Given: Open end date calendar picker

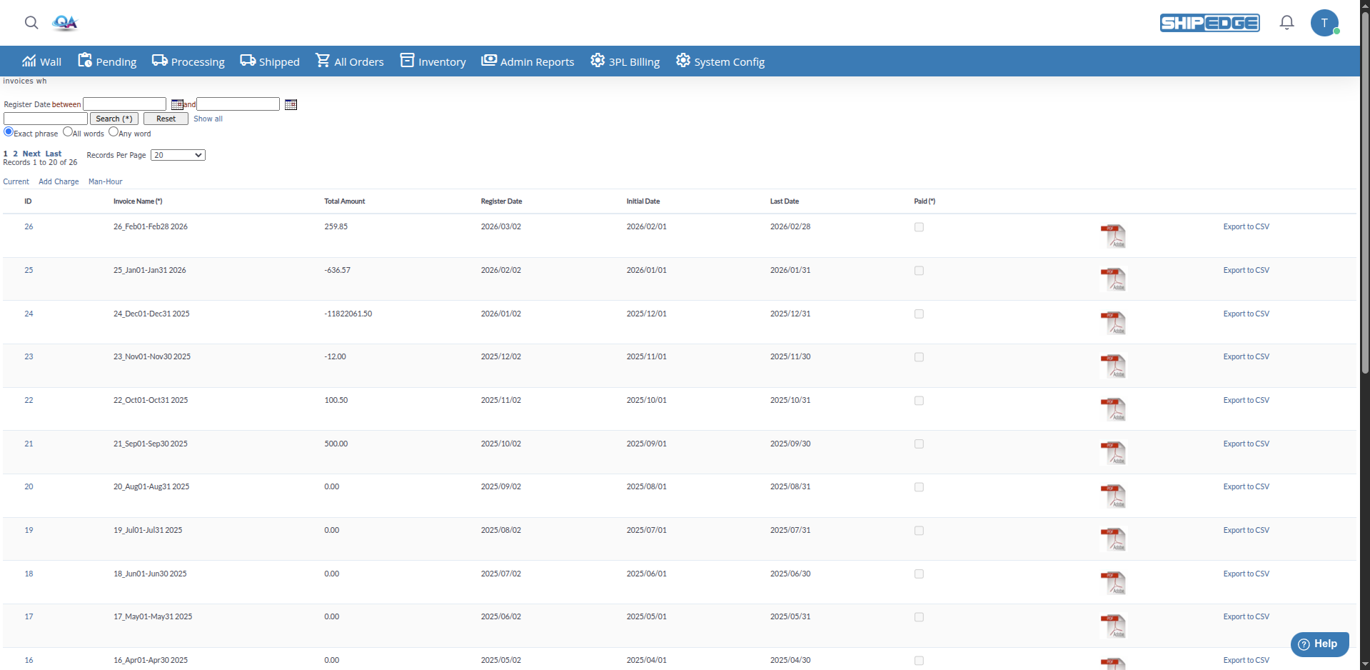Looking at the screenshot, I should pos(291,105).
